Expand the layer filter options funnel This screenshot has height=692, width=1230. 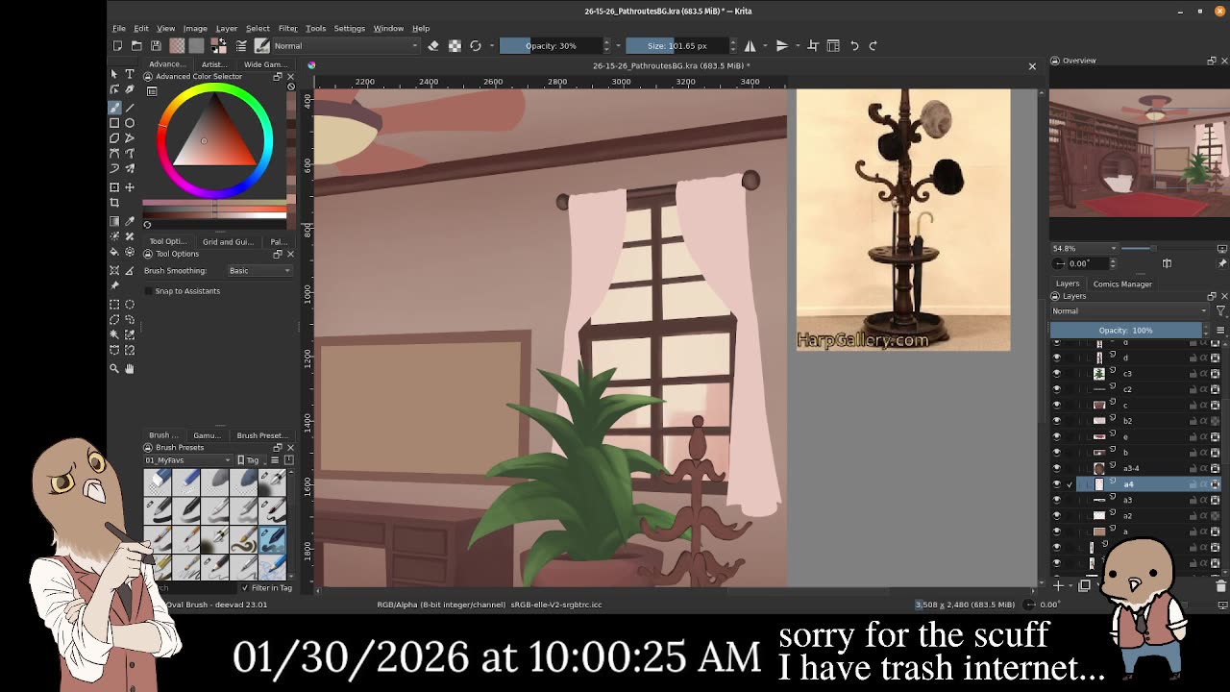pyautogui.click(x=1221, y=310)
